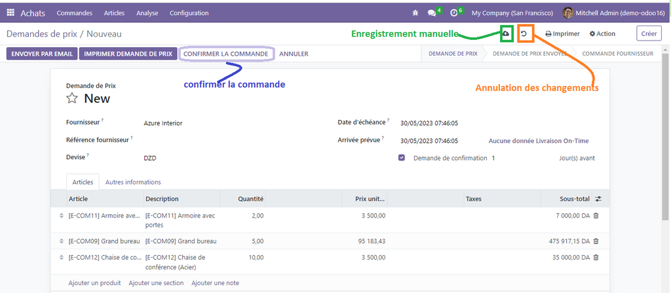Image resolution: width=671 pixels, height=293 pixels.
Task: Sort by Quantité column header
Action: [242, 199]
